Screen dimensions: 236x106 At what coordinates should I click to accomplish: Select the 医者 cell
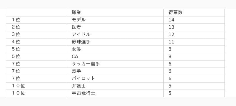[115, 27]
